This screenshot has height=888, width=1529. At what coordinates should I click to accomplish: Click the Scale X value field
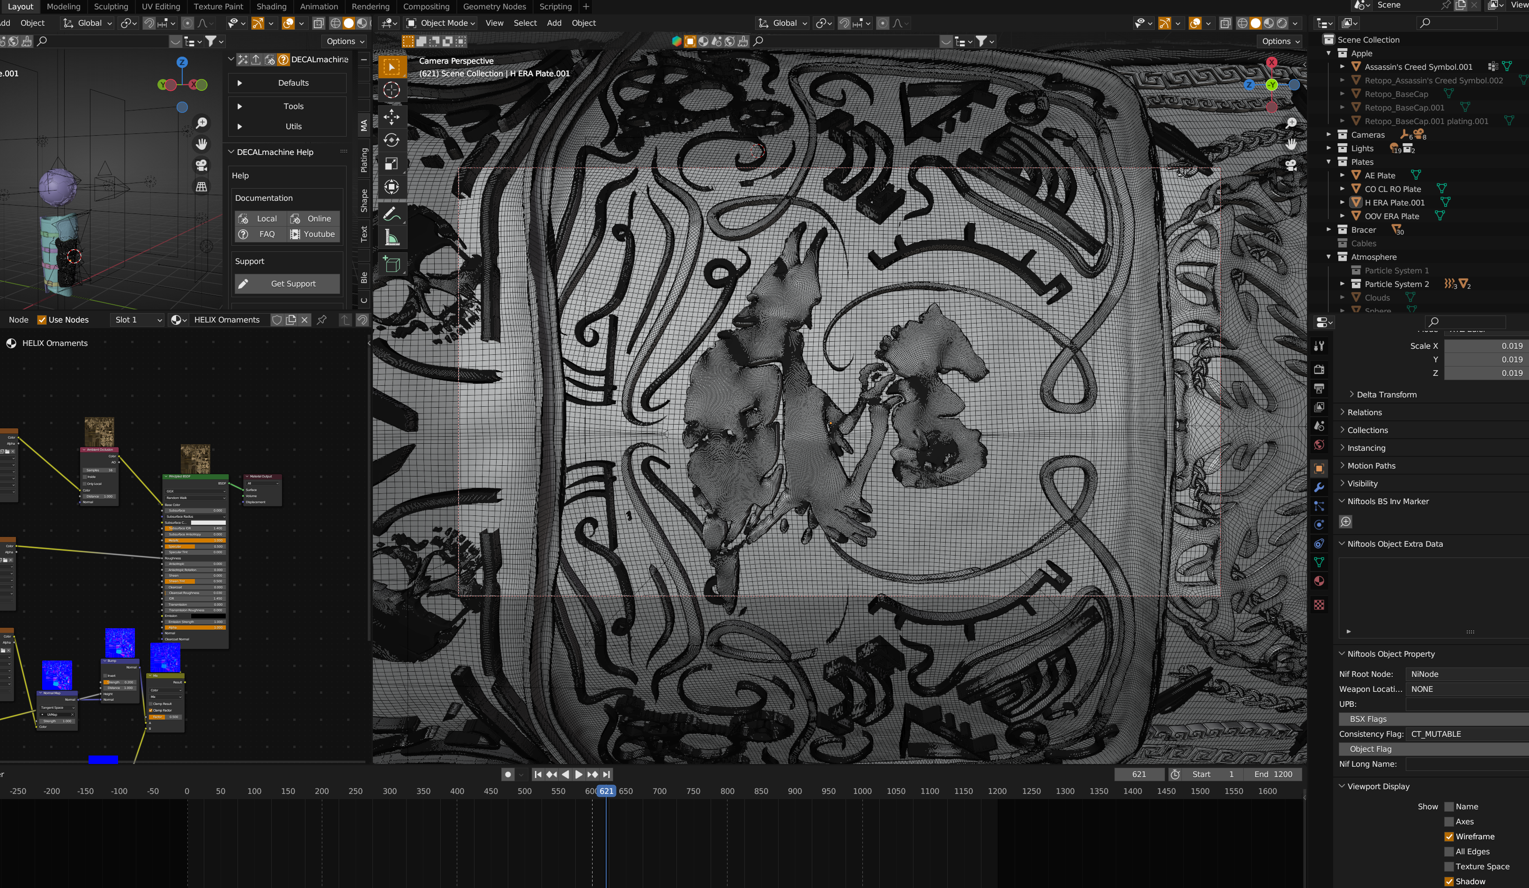(x=1485, y=346)
